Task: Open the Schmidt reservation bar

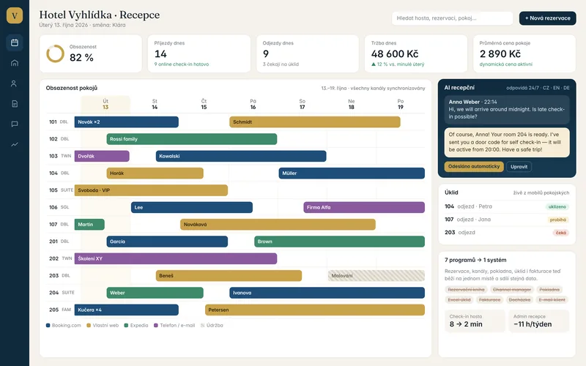Action: click(x=315, y=122)
